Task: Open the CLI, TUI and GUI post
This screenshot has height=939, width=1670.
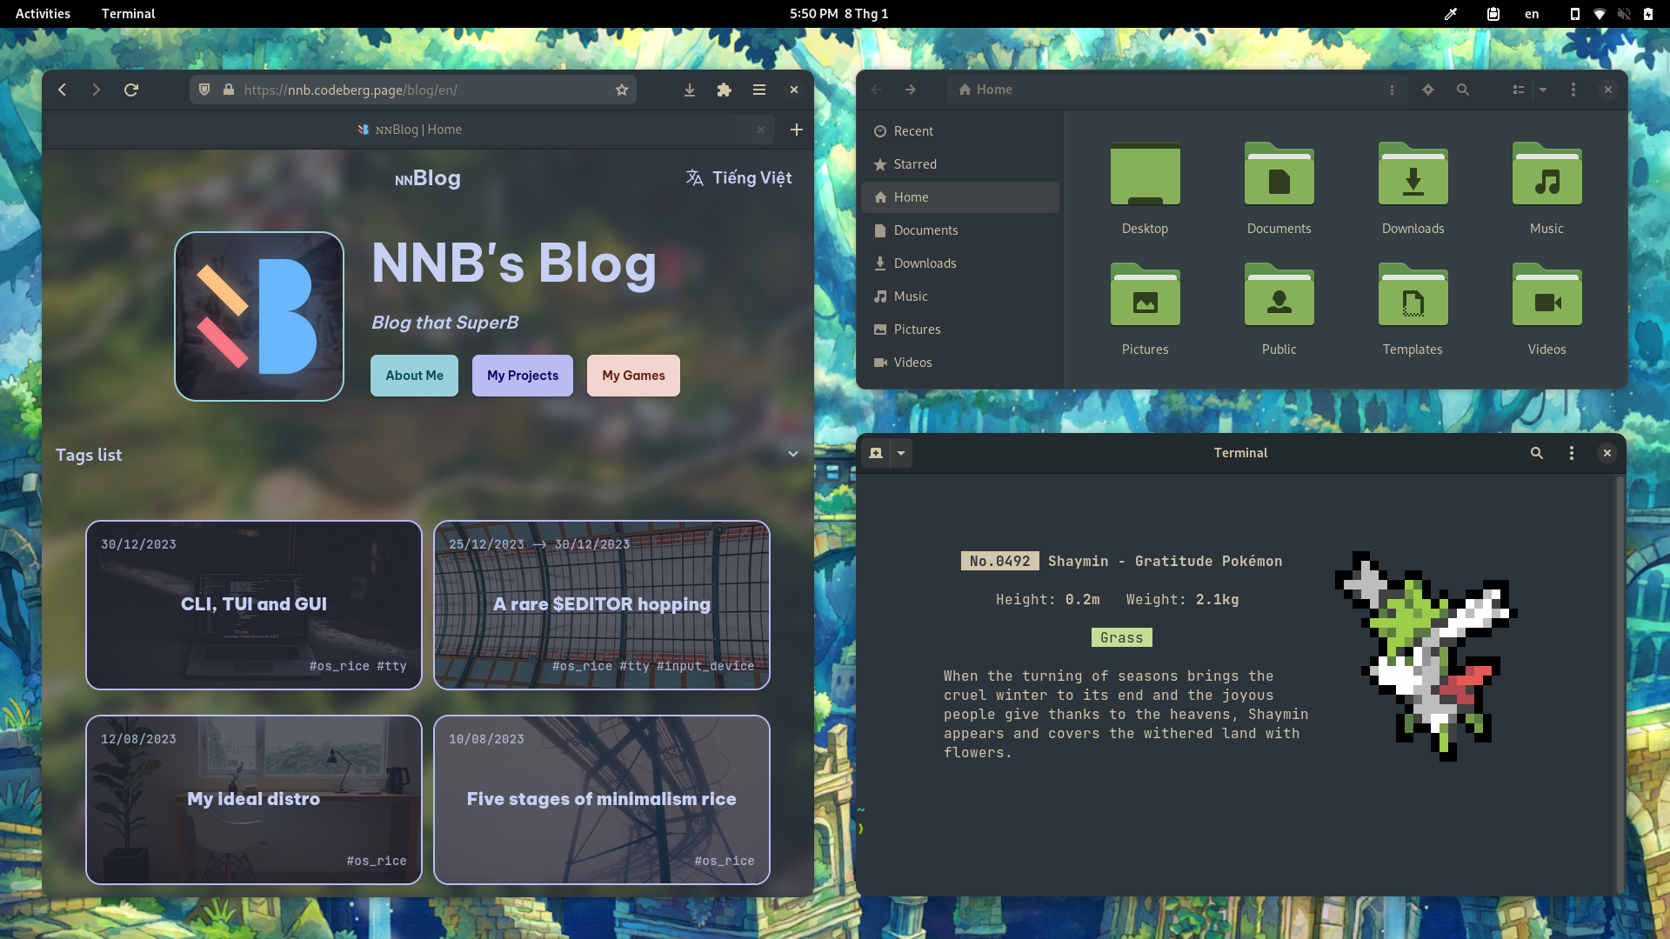Action: [x=254, y=605]
